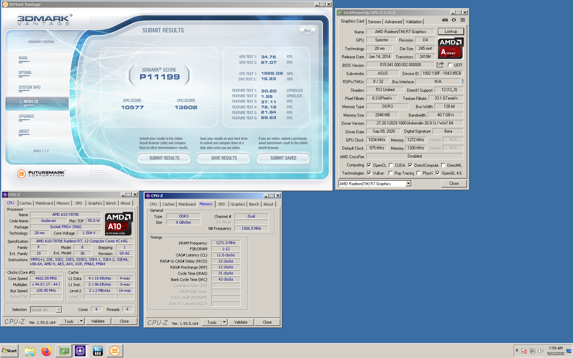This screenshot has height=358, width=573.
Task: Click Futuremark Corporation logo
Action: (x=41, y=174)
